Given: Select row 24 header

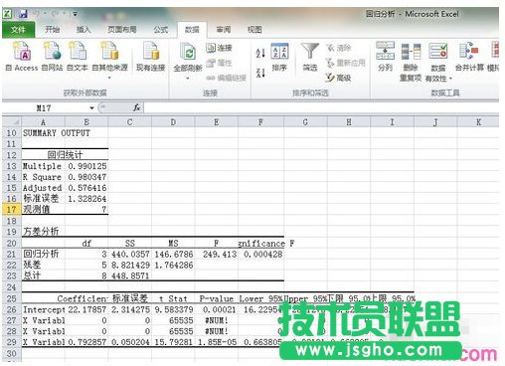Looking at the screenshot, I should coord(12,287).
